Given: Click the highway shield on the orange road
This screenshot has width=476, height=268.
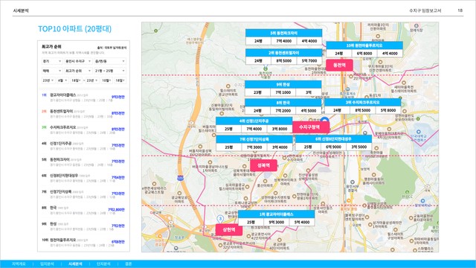Looking at the screenshot, I should (x=180, y=179).
